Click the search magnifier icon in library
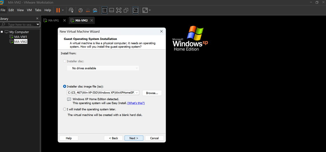Screen dimensions: 326x152 (3, 24)
